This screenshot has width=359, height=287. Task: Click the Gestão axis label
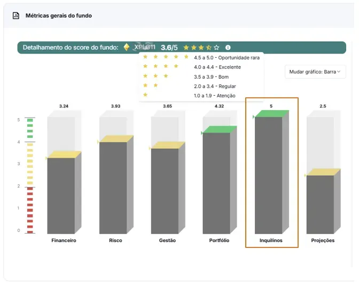pyautogui.click(x=167, y=241)
